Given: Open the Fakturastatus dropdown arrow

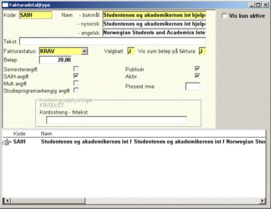Looking at the screenshot, I should [84, 51].
